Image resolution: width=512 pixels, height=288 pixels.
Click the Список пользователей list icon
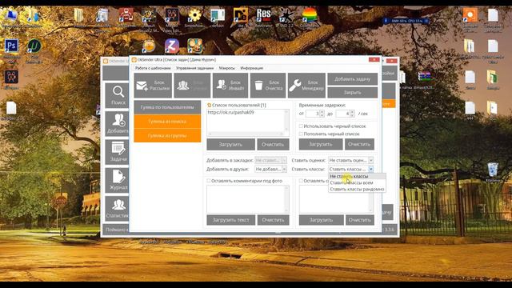coord(209,105)
